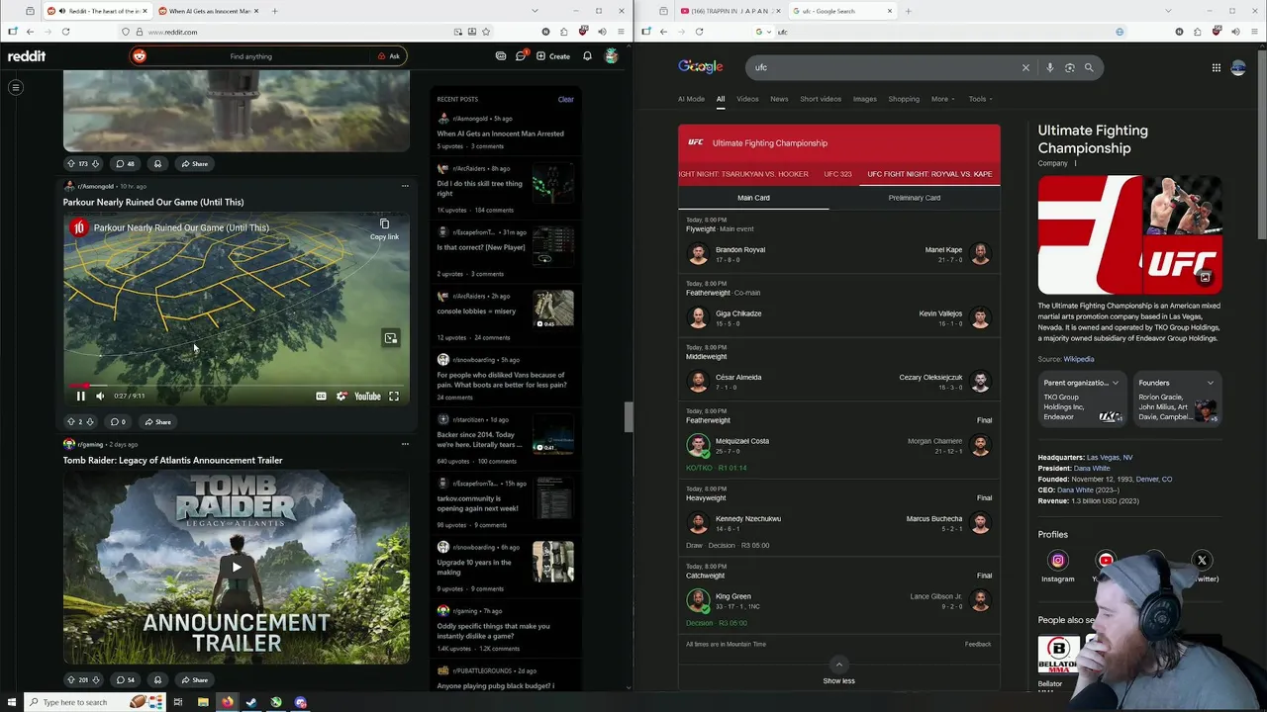Switch to Preliminary Card tab
The image size is (1267, 712).
coord(915,198)
